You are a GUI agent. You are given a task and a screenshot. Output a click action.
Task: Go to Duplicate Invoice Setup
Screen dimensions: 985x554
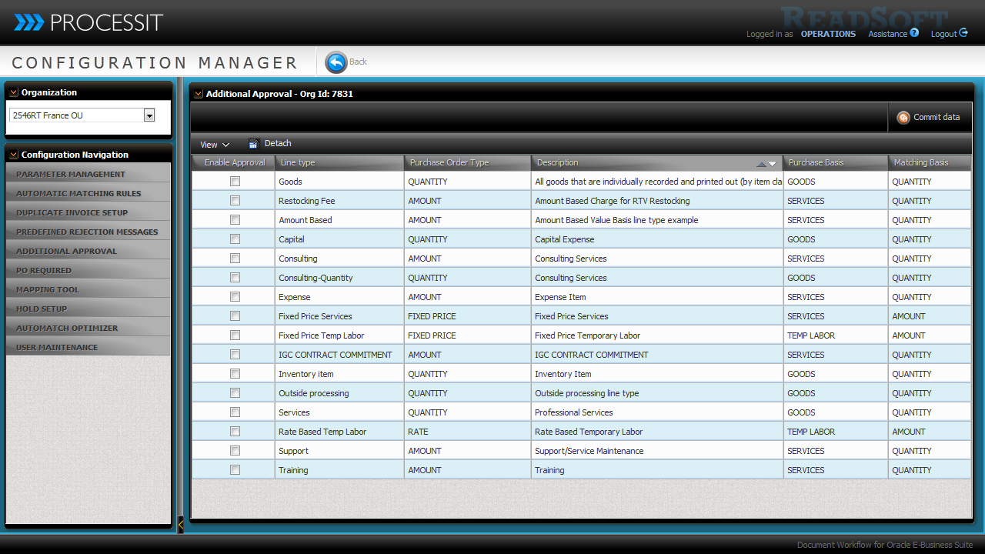72,213
